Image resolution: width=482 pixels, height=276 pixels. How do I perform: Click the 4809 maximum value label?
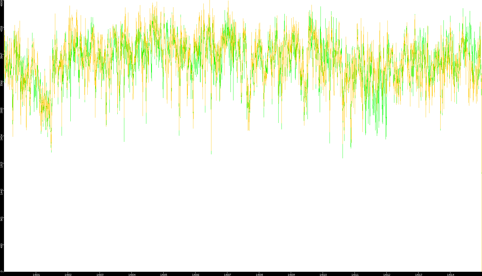(x=2, y=3)
